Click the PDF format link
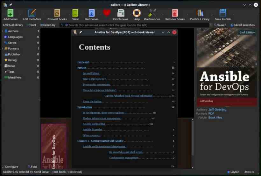This screenshot has width=261, height=176. tap(211, 113)
